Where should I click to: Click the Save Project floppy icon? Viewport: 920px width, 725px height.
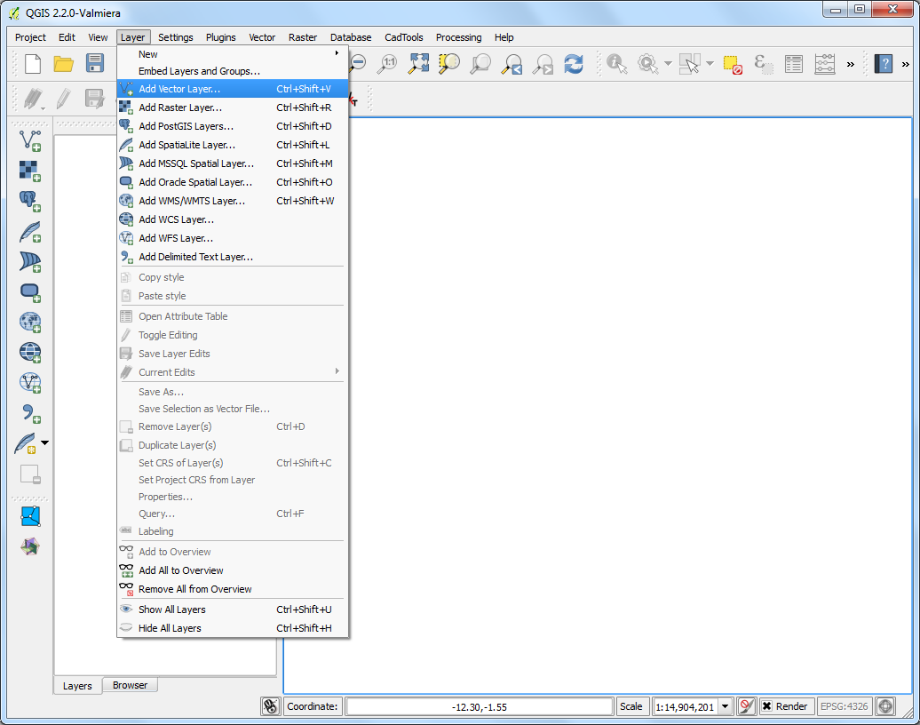pyautogui.click(x=94, y=63)
